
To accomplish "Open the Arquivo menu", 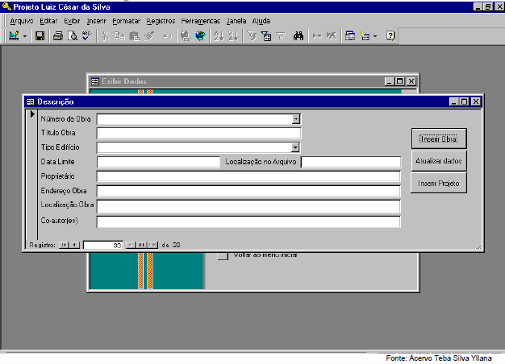I will click(x=22, y=21).
